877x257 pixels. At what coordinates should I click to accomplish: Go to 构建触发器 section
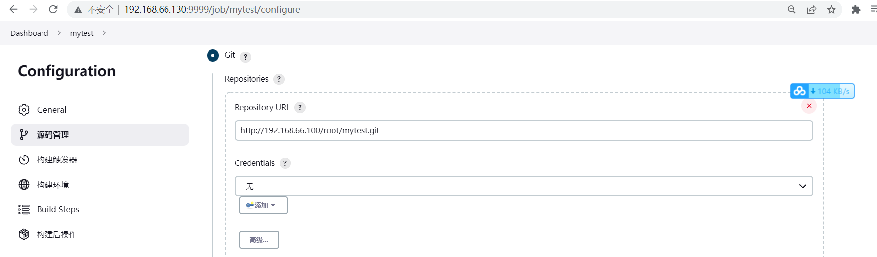click(x=57, y=160)
